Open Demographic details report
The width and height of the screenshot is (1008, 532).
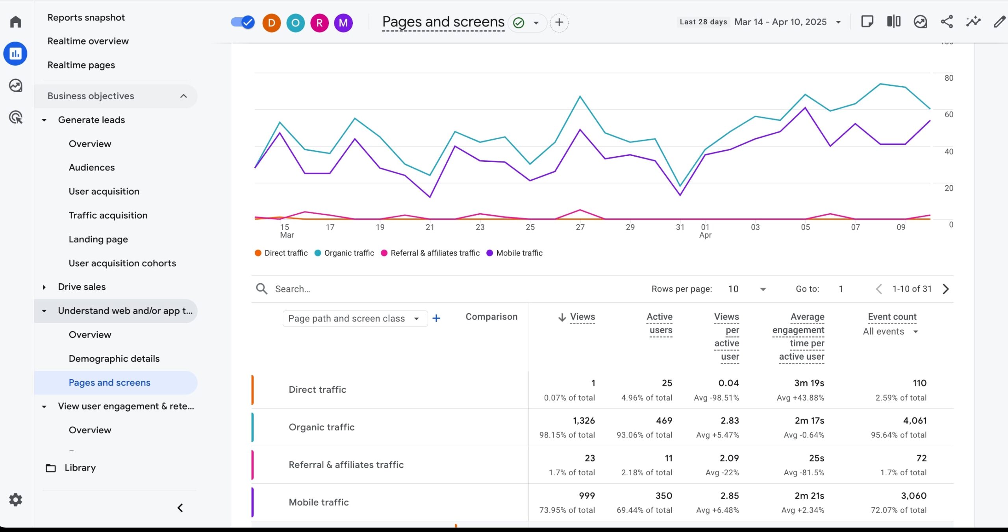(114, 358)
